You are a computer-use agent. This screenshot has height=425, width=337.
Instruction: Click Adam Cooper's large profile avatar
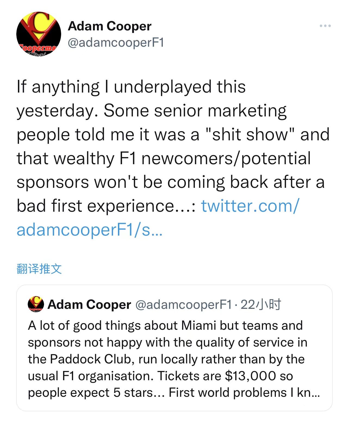(39, 34)
